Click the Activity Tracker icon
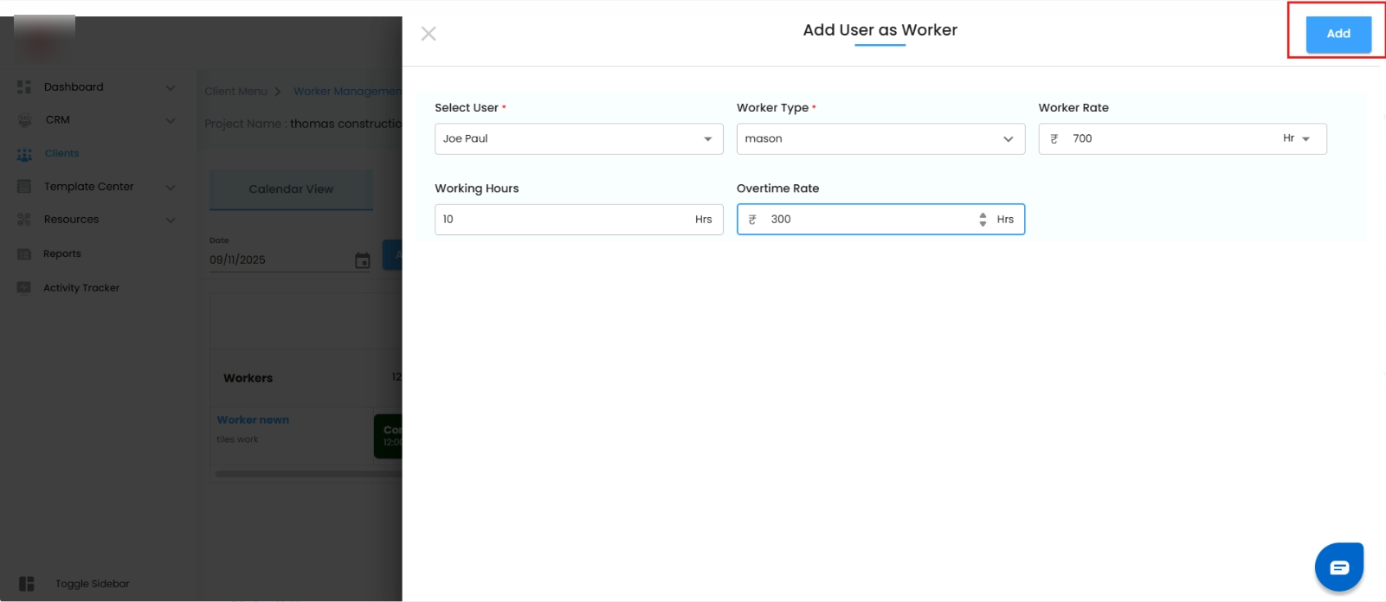 coord(24,287)
